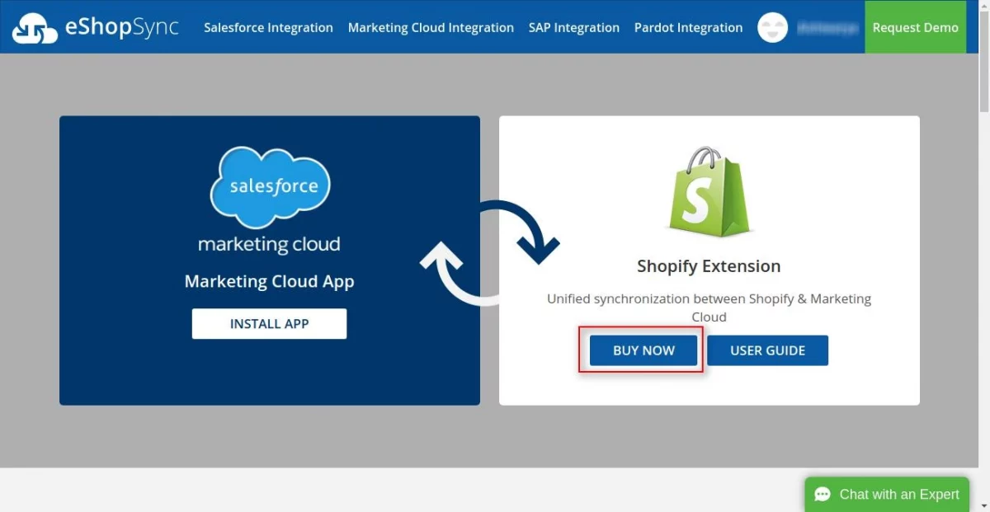Click the BUY NOW button
The image size is (990, 512).
tap(643, 350)
